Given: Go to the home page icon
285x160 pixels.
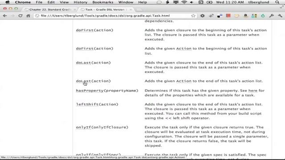Looking at the screenshot, I should pyautogui.click(x=28, y=16).
